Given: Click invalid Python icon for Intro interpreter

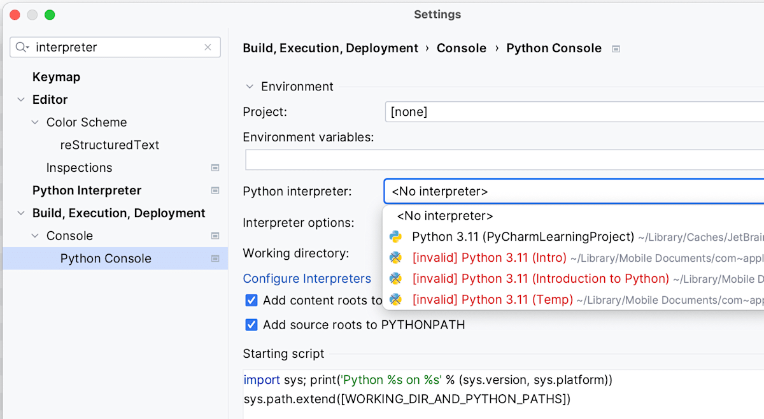Looking at the screenshot, I should coord(395,258).
